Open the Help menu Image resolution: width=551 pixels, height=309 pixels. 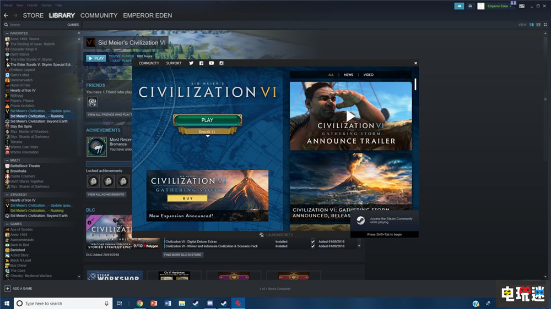[59, 5]
